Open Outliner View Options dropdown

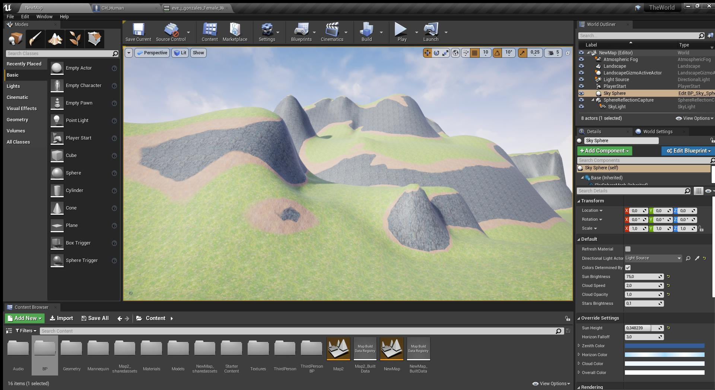pos(695,118)
